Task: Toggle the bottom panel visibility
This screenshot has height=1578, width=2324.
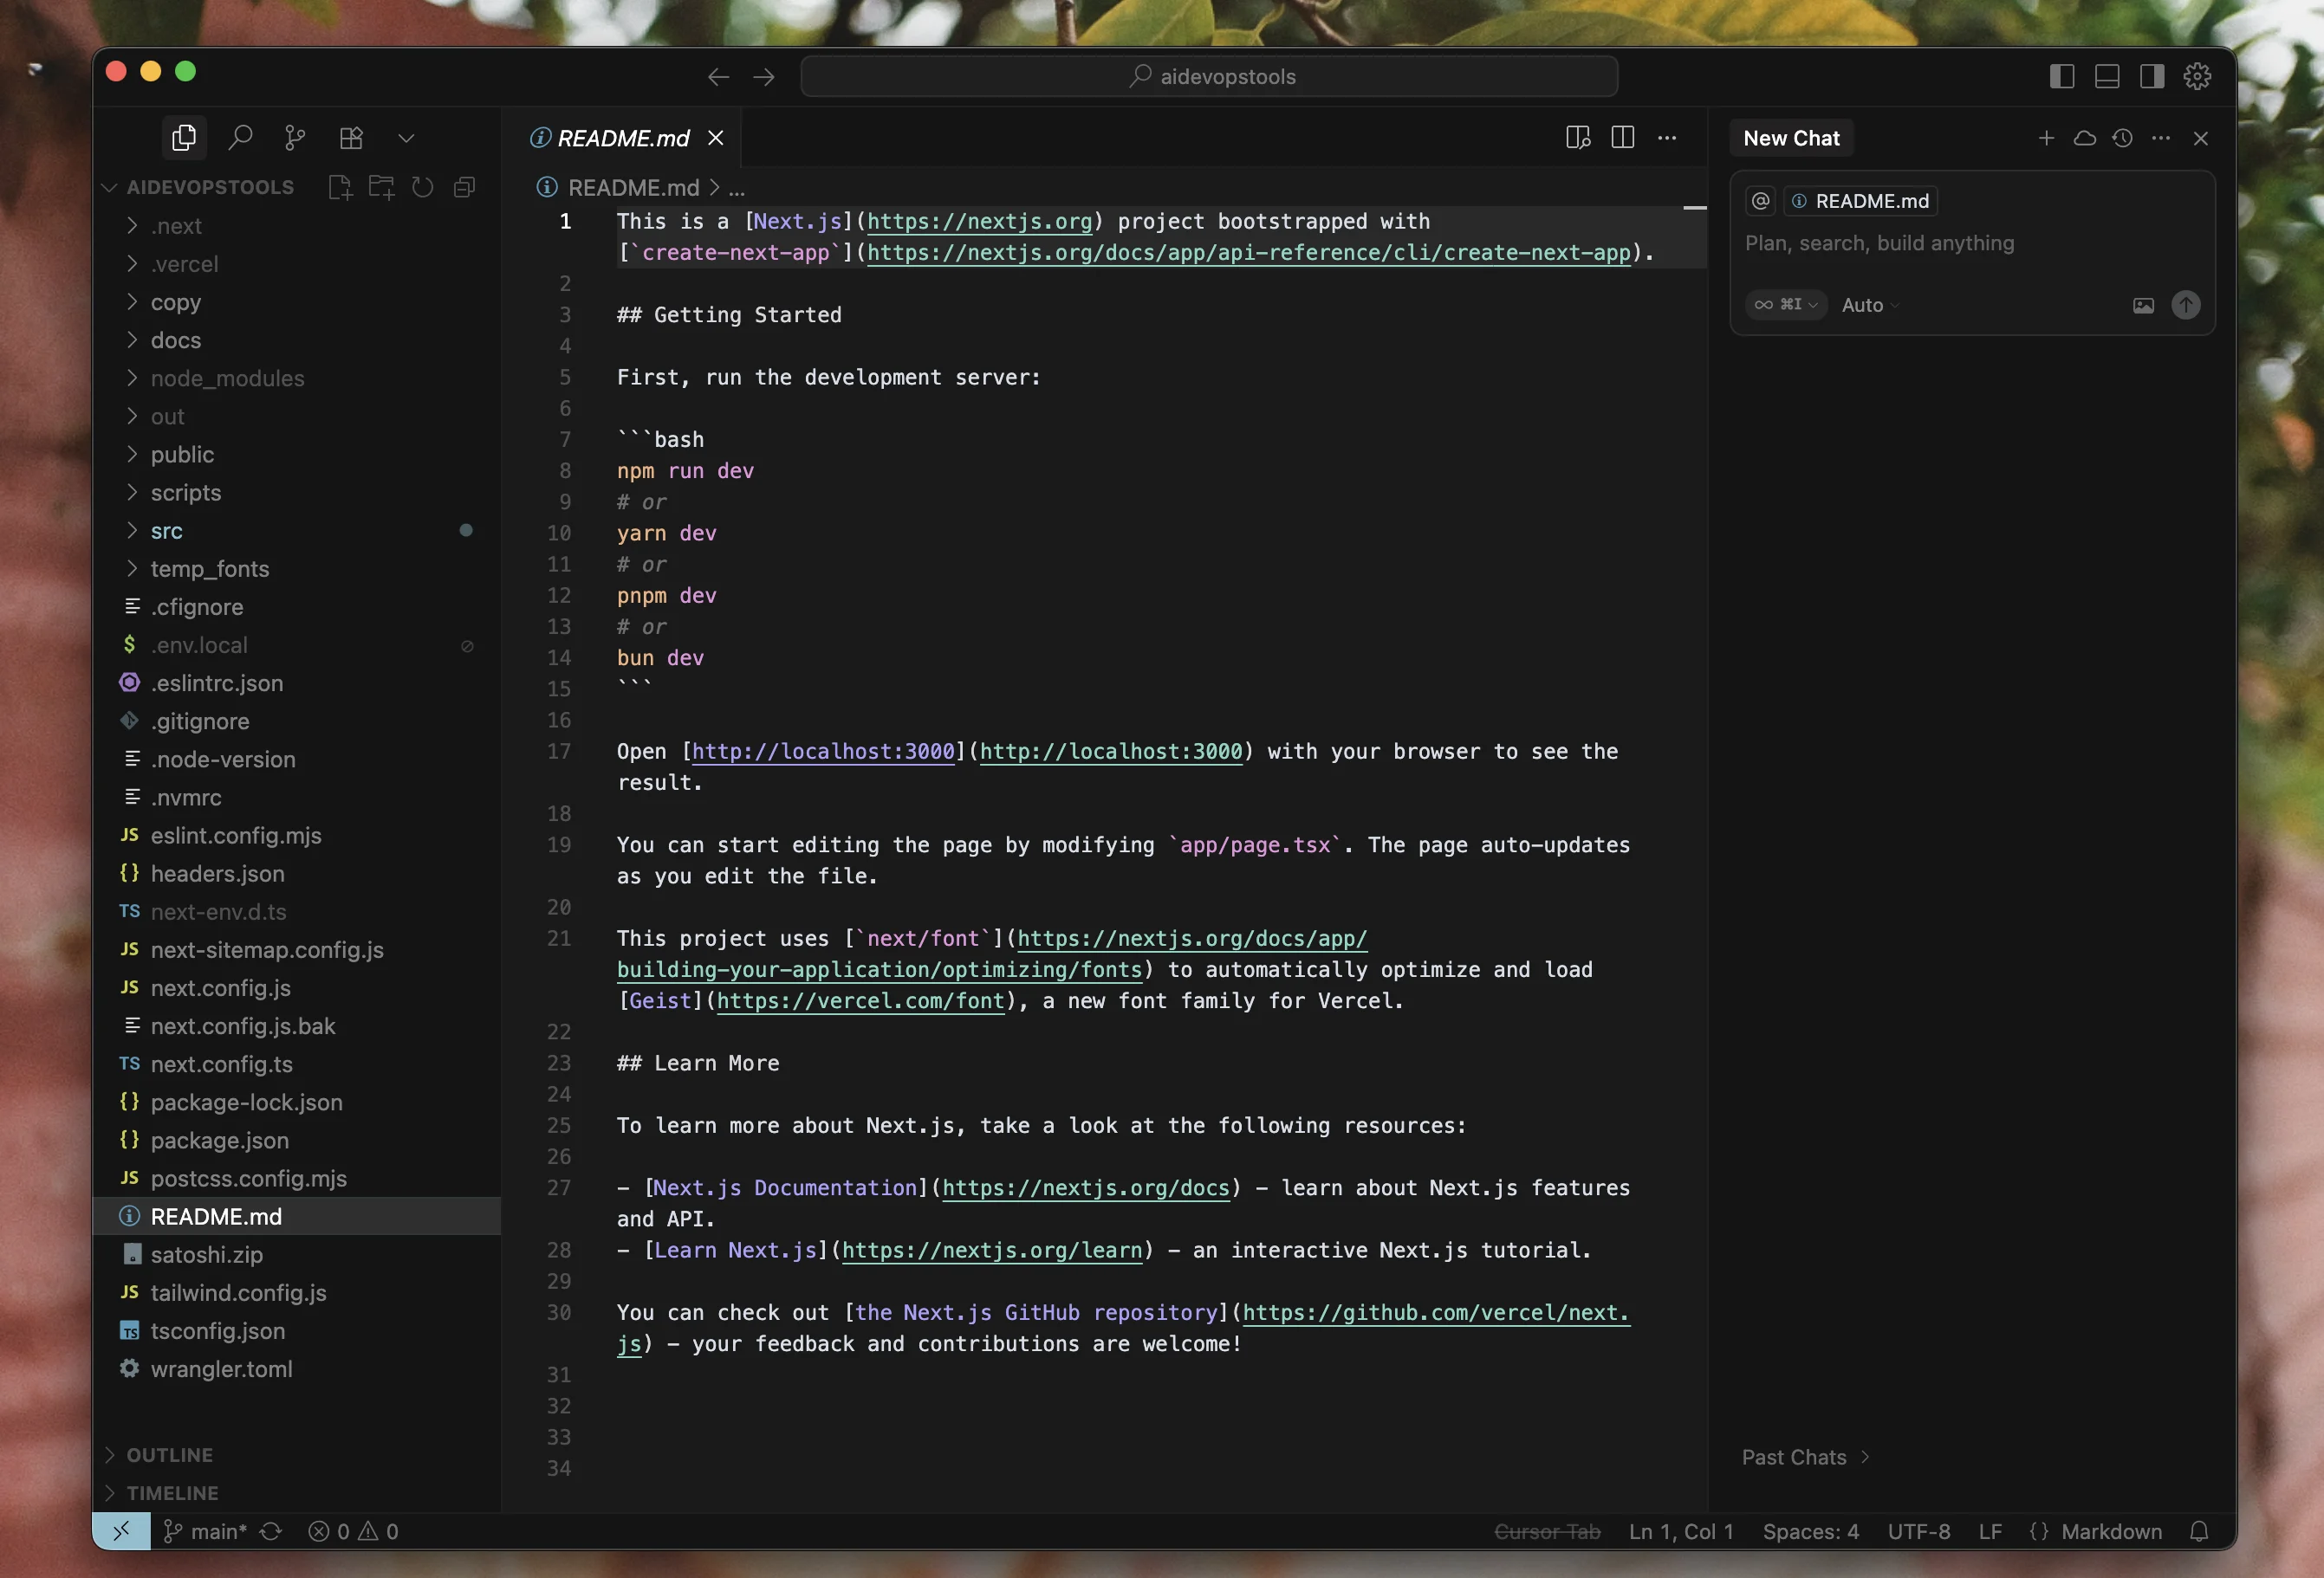Action: point(2107,76)
